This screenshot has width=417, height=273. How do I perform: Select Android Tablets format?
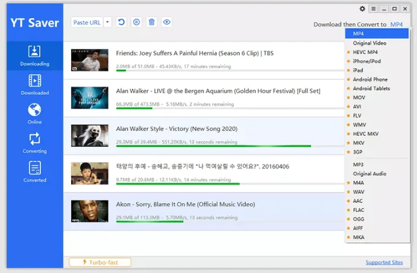[x=377, y=89]
